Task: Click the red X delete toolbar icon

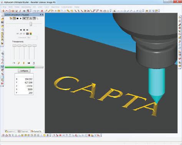Action: [x=42, y=11]
